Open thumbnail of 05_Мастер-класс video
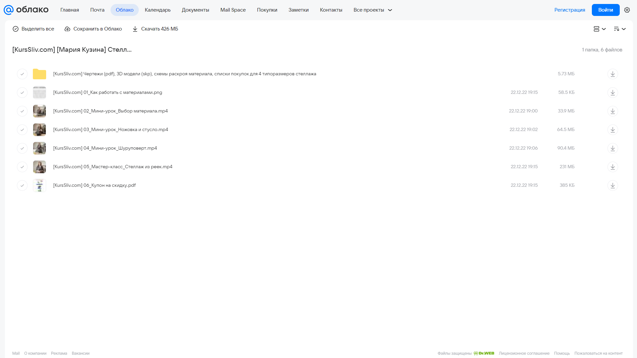 40,167
